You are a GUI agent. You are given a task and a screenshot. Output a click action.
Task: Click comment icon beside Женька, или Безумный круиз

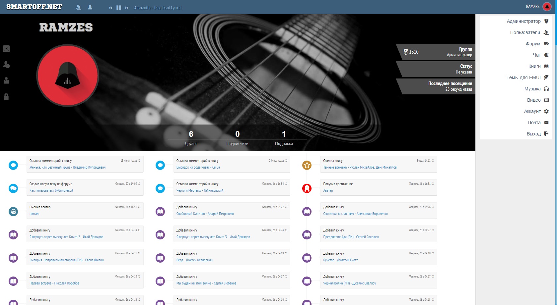13,165
